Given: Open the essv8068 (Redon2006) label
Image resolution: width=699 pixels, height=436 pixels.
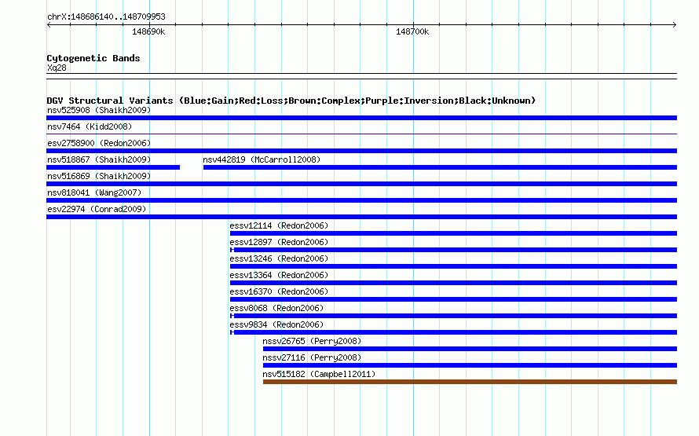Looking at the screenshot, I should pos(276,308).
